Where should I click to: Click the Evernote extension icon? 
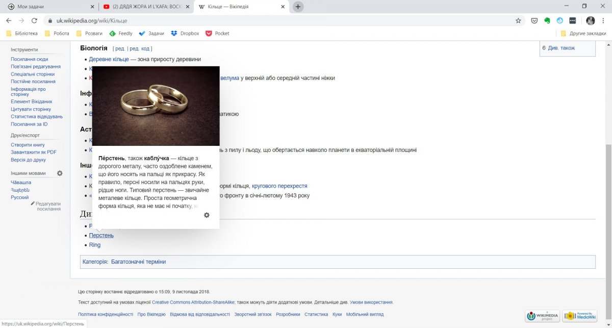click(547, 21)
